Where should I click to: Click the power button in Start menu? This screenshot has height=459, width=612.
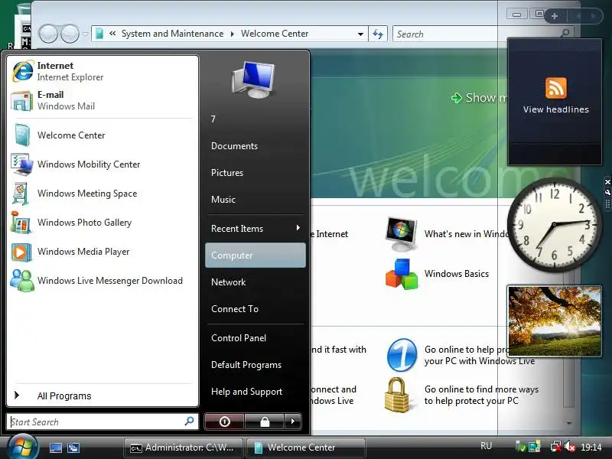coord(224,422)
